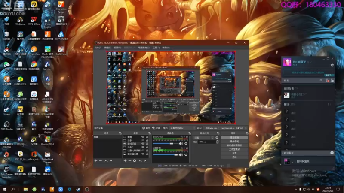Open 场景集合(S) menu in OBS
This screenshot has height=193, width=344.
pos(144,48)
